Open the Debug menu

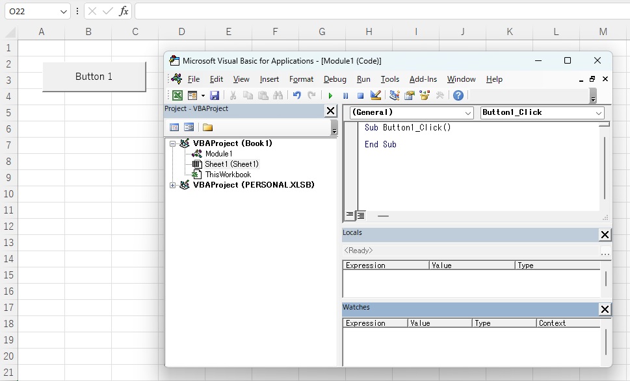tap(335, 79)
